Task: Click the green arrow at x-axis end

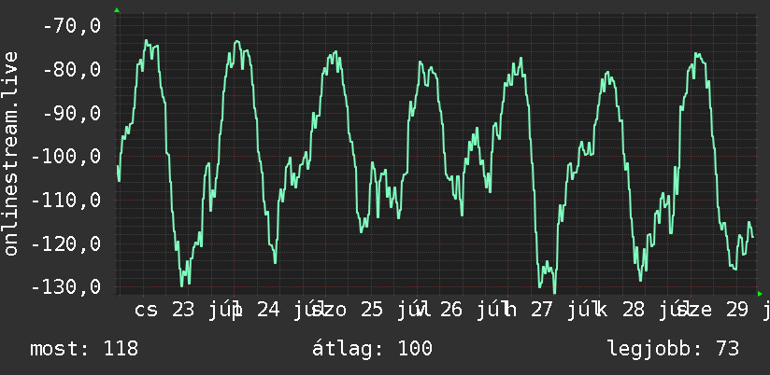Action: click(x=760, y=294)
